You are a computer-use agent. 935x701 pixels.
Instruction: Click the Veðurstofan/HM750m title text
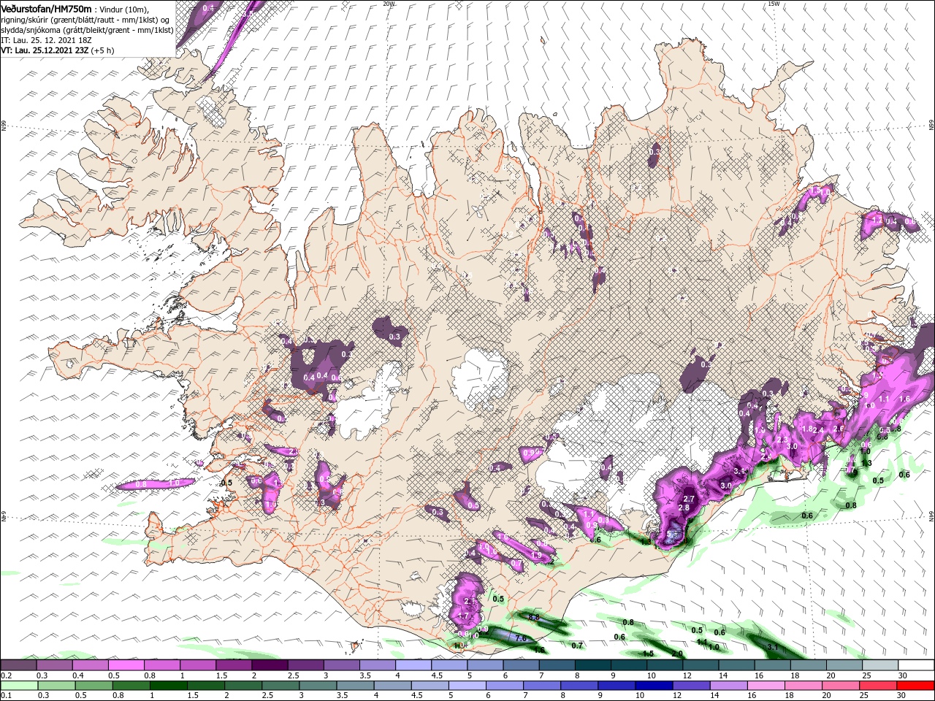pyautogui.click(x=46, y=8)
